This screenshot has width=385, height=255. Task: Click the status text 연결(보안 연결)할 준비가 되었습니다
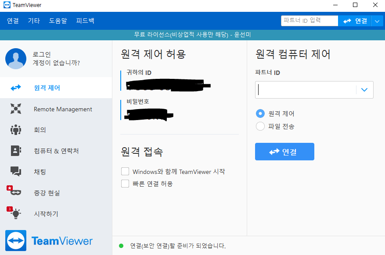(178, 246)
